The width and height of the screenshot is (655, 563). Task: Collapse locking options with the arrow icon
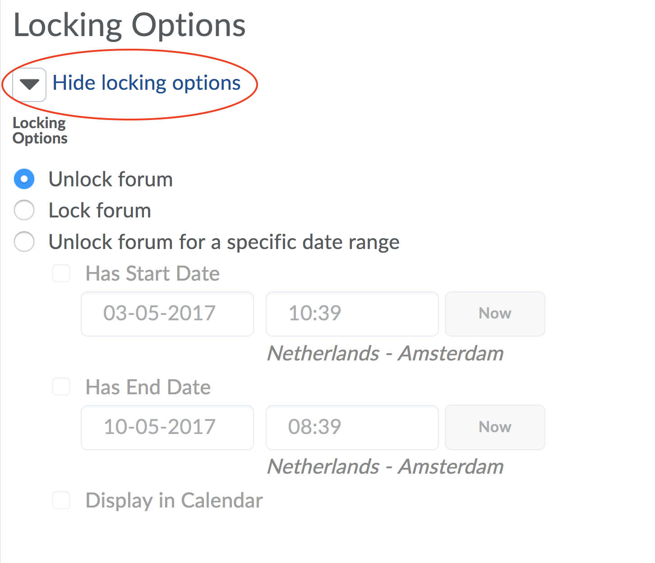pyautogui.click(x=29, y=84)
